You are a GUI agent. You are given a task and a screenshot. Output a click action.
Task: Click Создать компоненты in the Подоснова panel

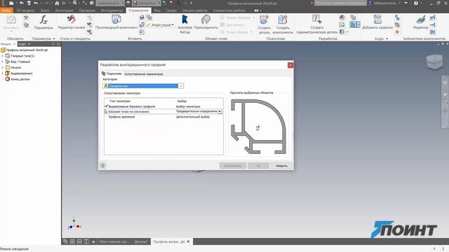(x=283, y=24)
